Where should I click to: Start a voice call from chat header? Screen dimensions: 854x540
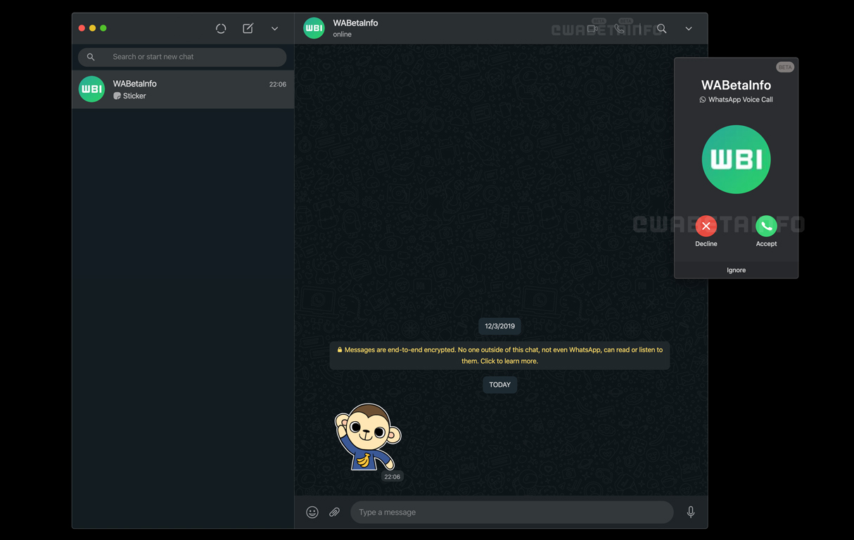click(620, 29)
